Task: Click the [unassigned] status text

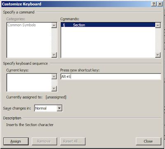Action: (56, 97)
